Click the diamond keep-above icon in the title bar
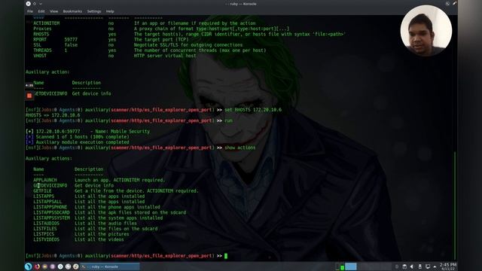 (35, 4)
